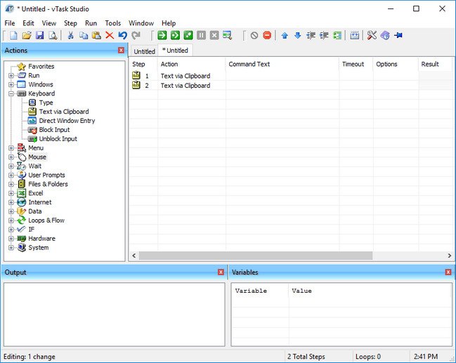The image size is (456, 363).
Task: Click the Paste clipboard icon
Action: (96, 35)
